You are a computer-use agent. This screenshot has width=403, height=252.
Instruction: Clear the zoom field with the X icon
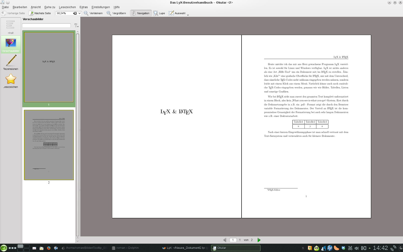click(75, 13)
